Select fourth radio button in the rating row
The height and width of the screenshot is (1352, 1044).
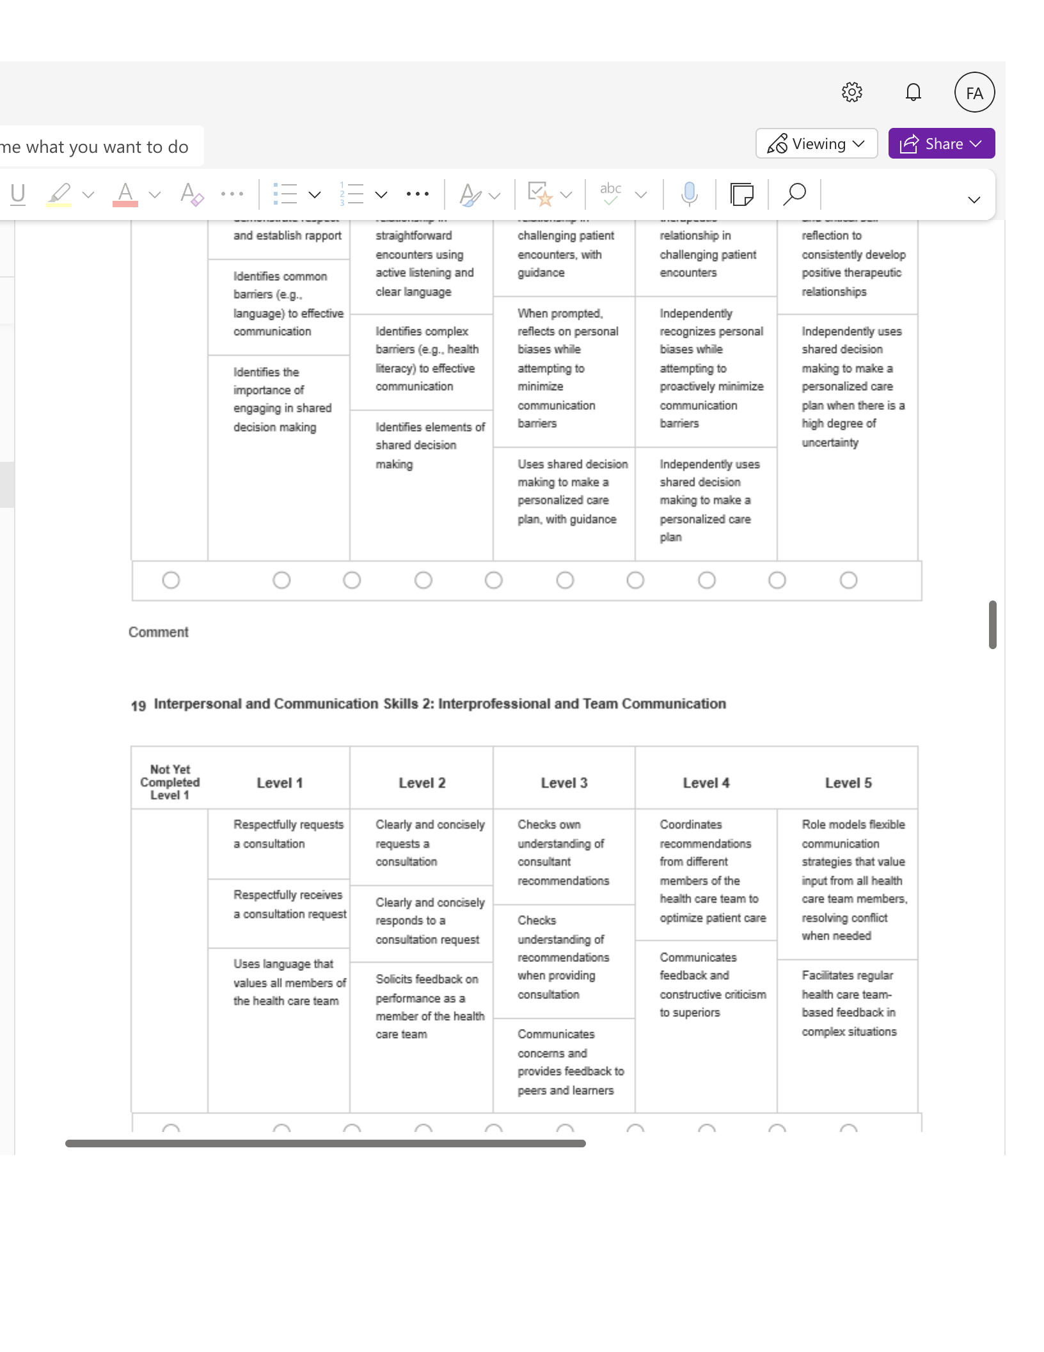[423, 580]
